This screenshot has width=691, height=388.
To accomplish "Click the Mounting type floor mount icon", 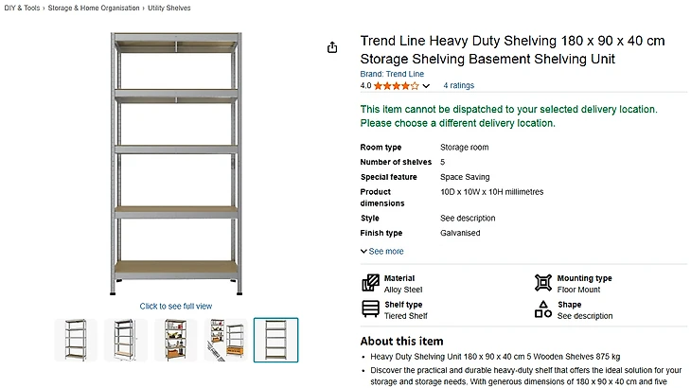I will pos(542,283).
